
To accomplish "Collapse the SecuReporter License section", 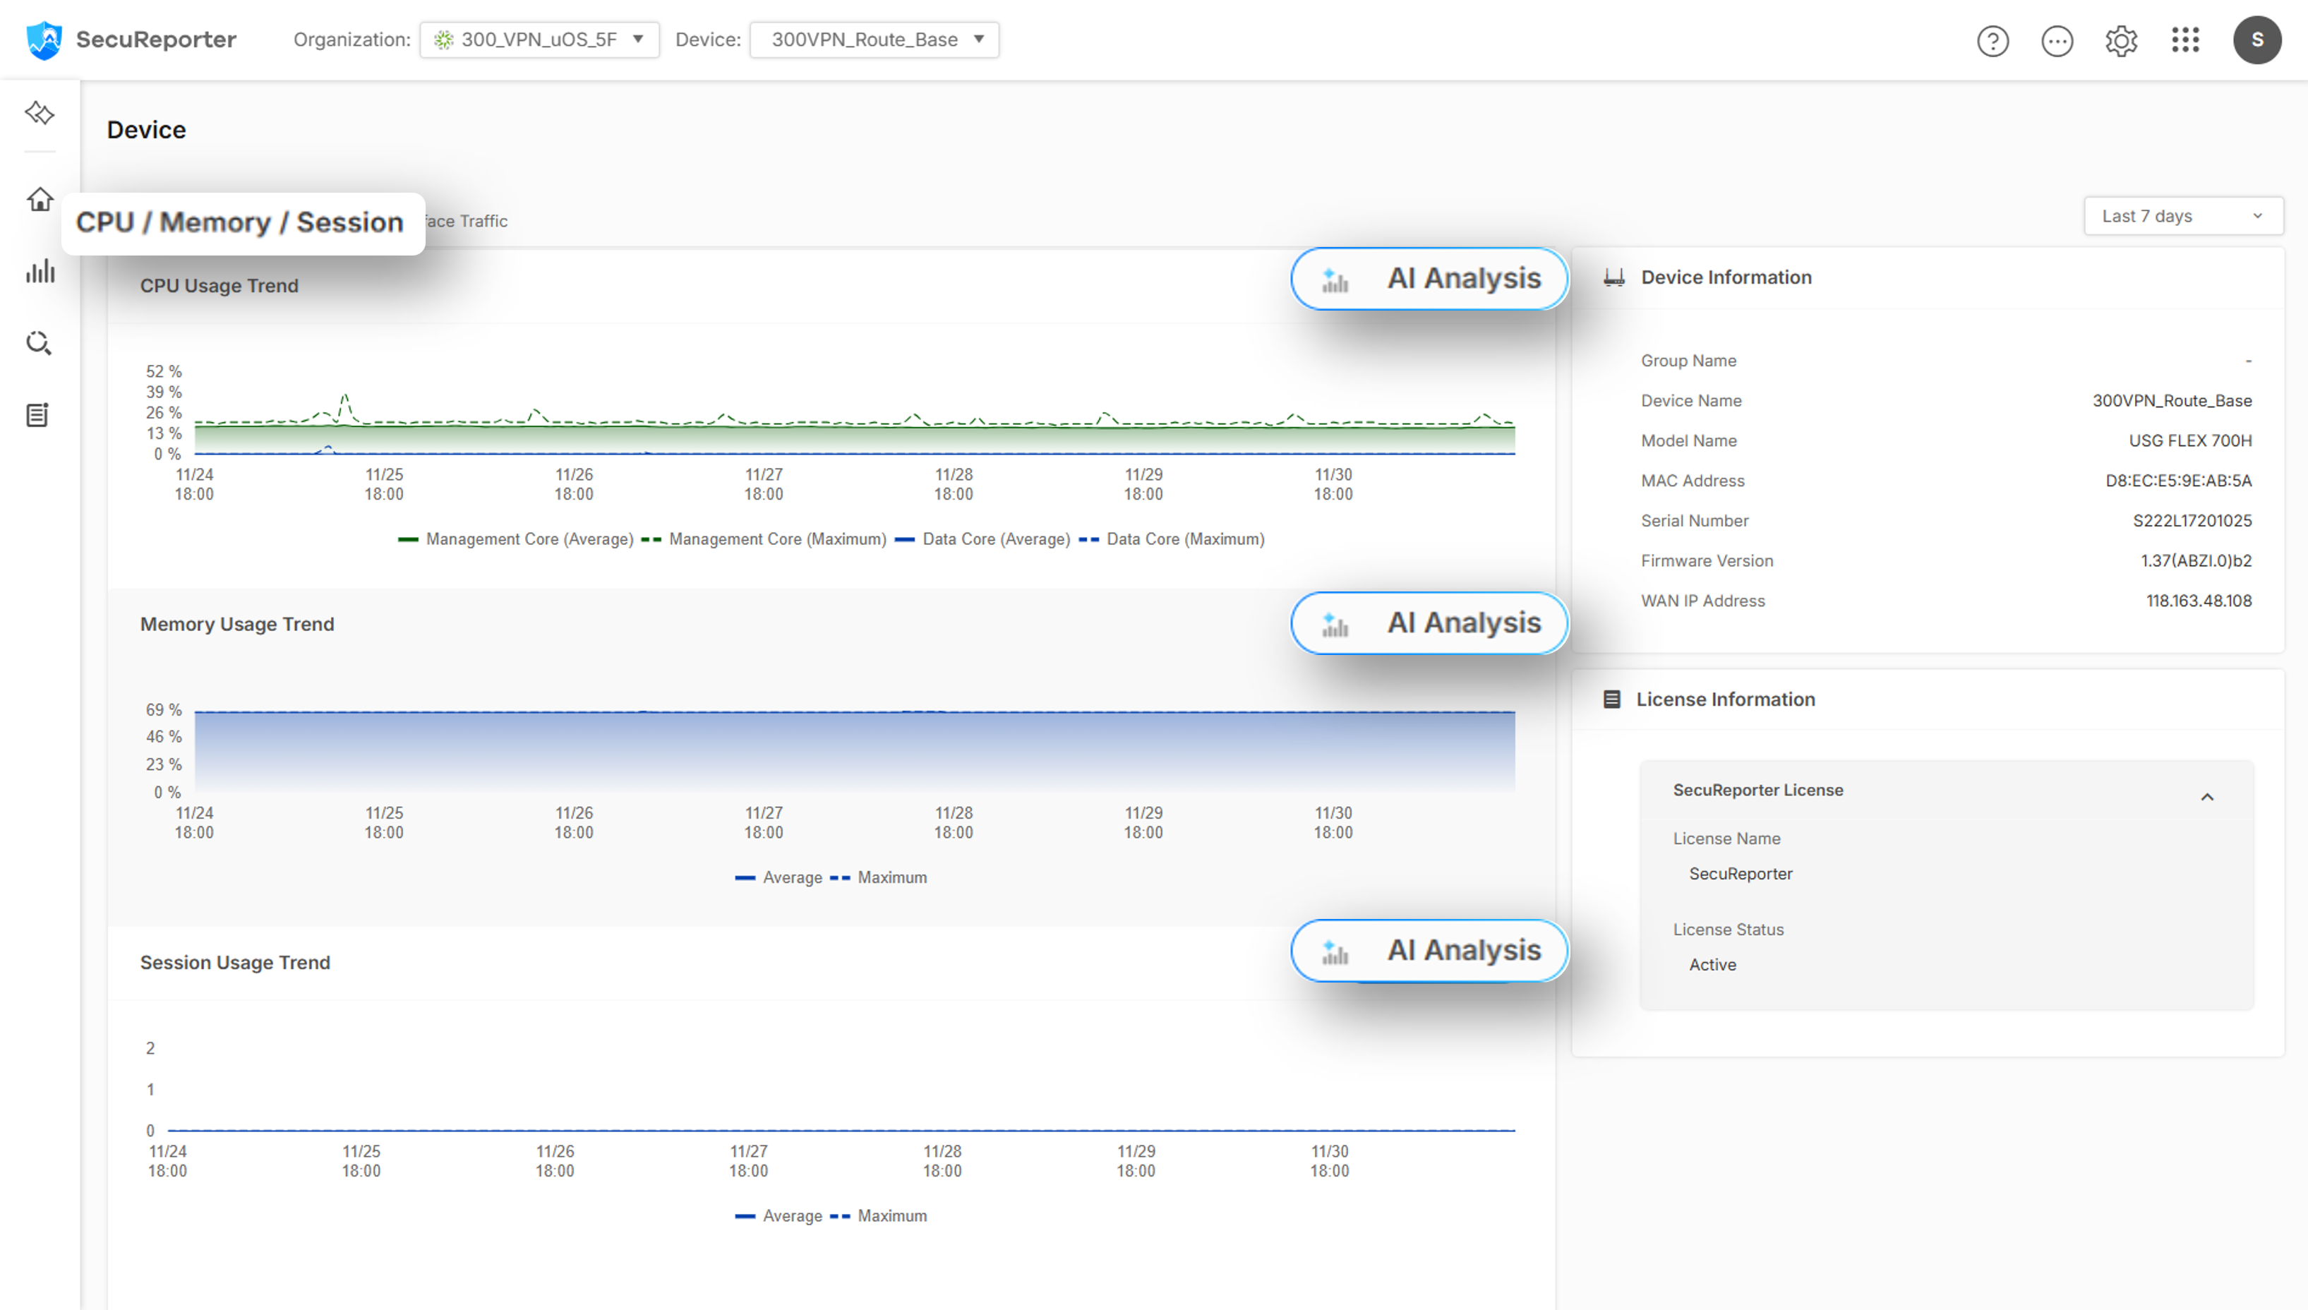I will pyautogui.click(x=2206, y=796).
